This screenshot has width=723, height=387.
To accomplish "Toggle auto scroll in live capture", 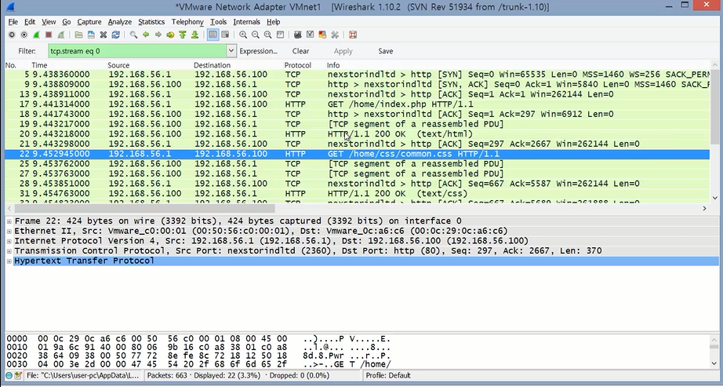I will click(x=225, y=35).
